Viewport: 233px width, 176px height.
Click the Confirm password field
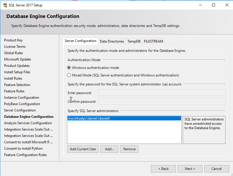(162, 101)
